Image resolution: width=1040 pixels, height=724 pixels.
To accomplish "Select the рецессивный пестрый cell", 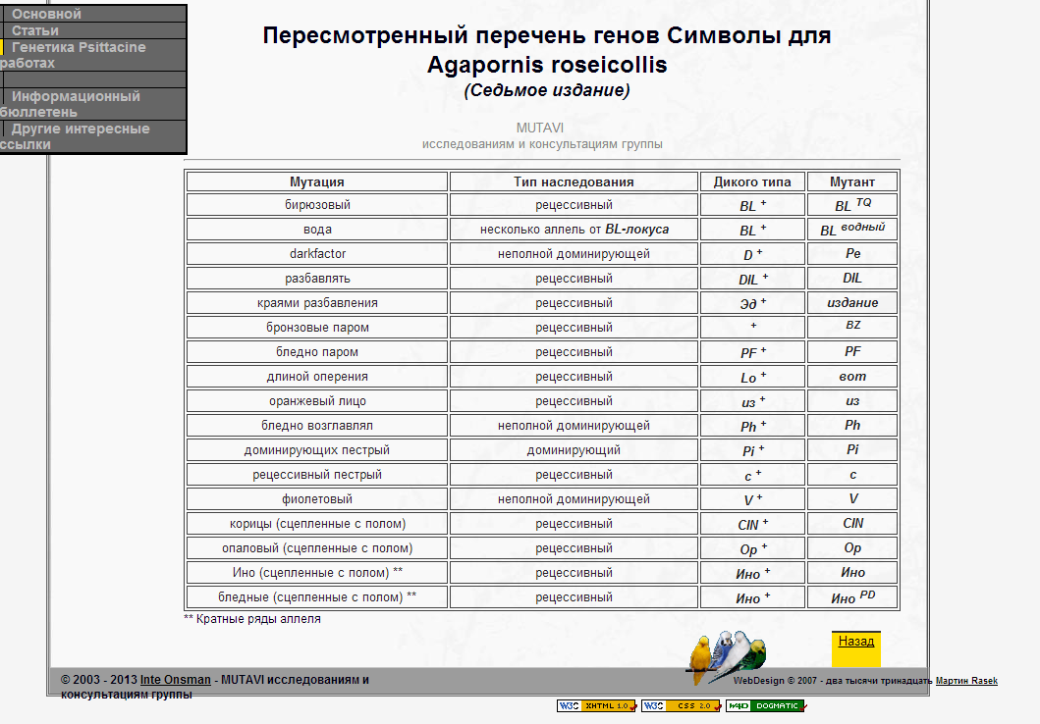I will 317,474.
